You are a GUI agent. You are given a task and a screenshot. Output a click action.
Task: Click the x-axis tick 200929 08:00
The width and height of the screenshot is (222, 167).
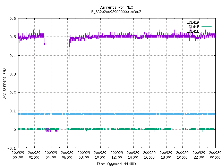point(84,155)
